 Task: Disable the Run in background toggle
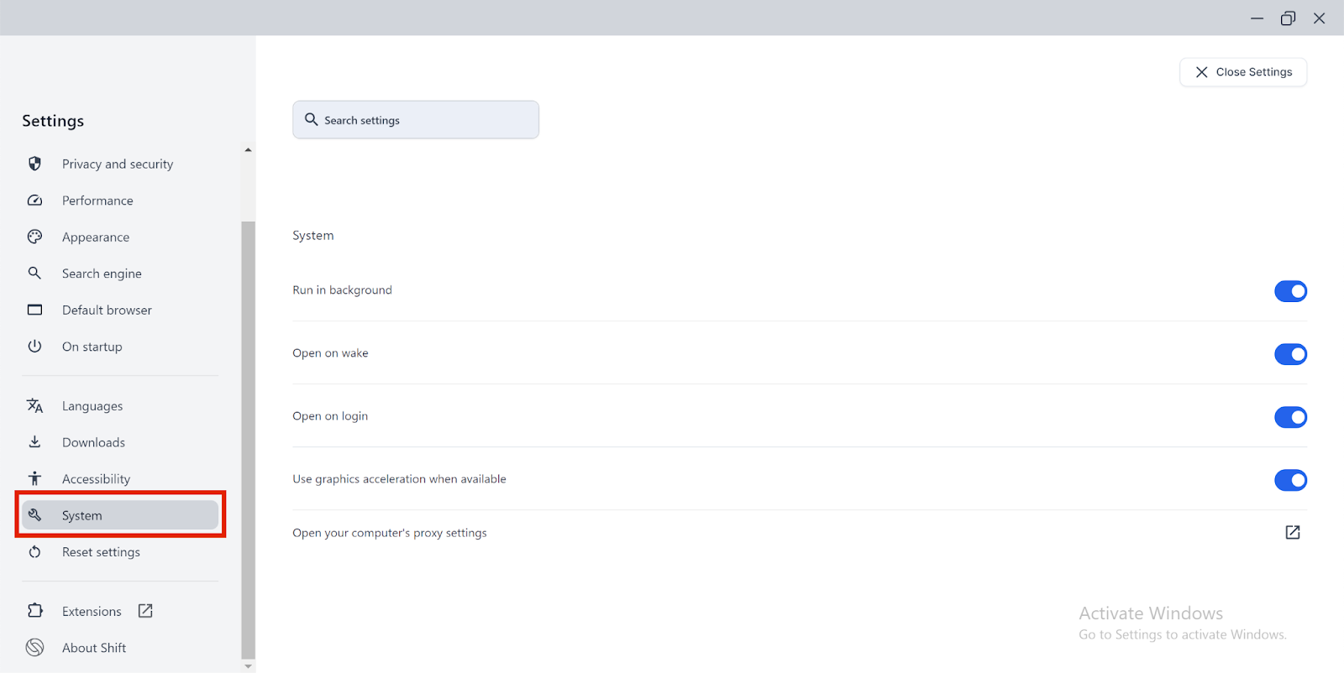[1290, 291]
